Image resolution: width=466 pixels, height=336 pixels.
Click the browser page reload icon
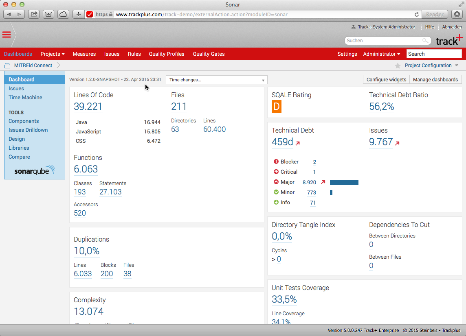tap(417, 14)
